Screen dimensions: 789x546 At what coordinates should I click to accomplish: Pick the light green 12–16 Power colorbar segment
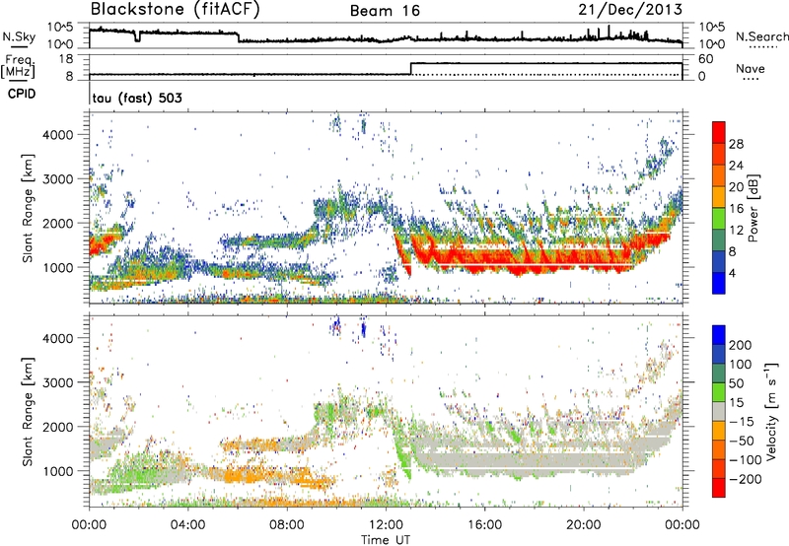coord(719,219)
